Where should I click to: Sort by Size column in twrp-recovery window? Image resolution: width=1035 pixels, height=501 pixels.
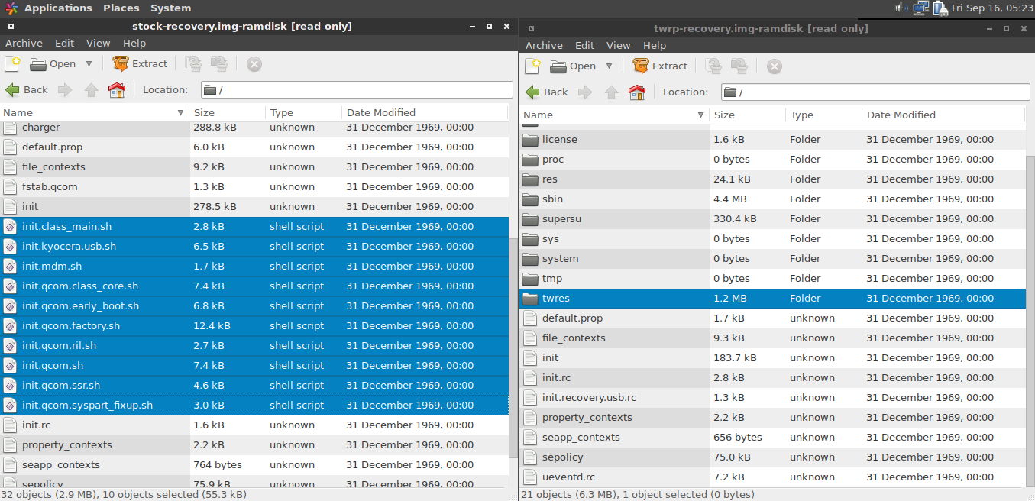point(748,115)
